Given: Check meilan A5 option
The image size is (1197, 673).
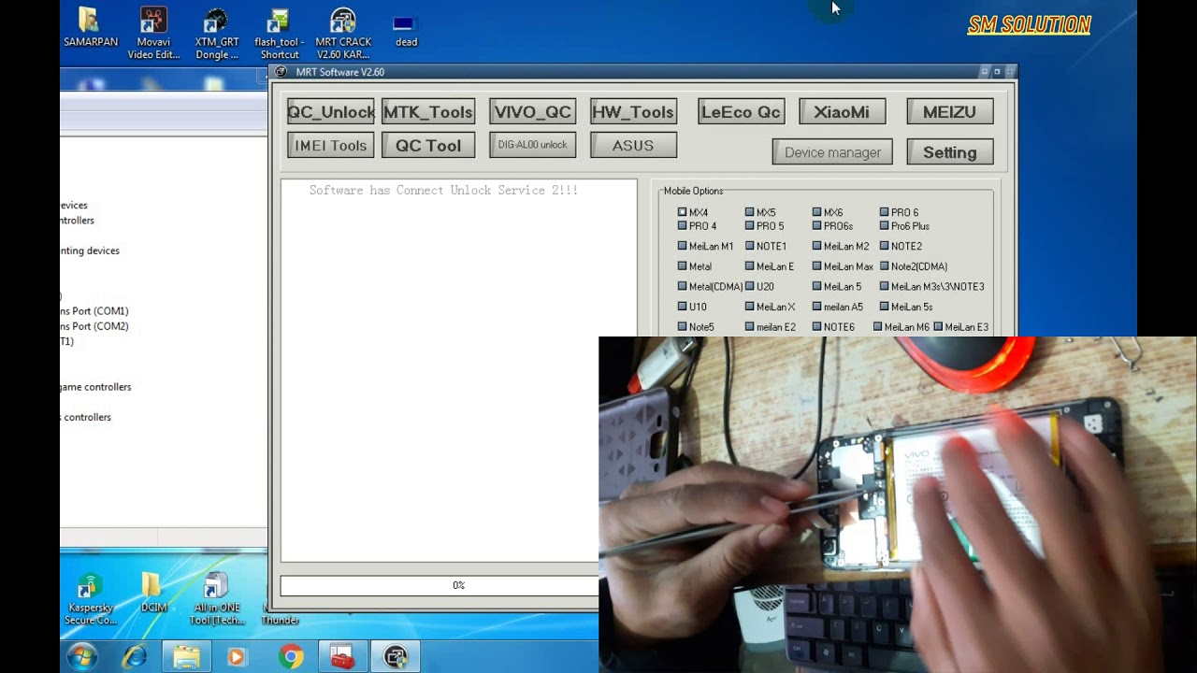Looking at the screenshot, I should 816,307.
